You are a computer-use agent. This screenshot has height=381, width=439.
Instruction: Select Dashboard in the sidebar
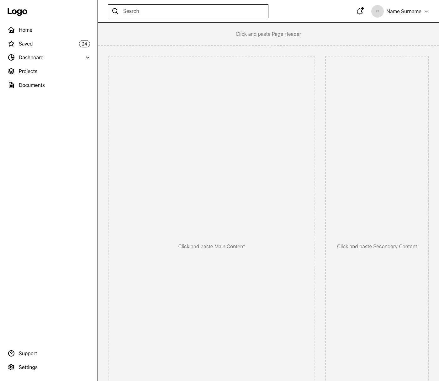point(49,57)
